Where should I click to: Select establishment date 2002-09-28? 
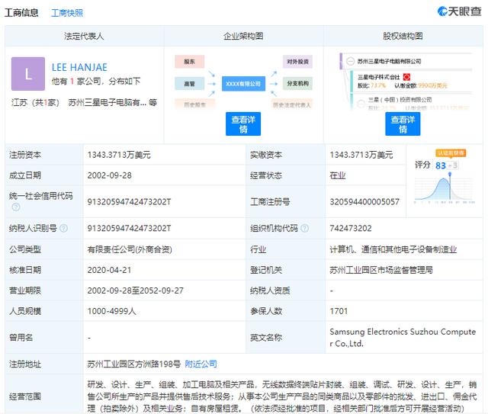coord(109,175)
